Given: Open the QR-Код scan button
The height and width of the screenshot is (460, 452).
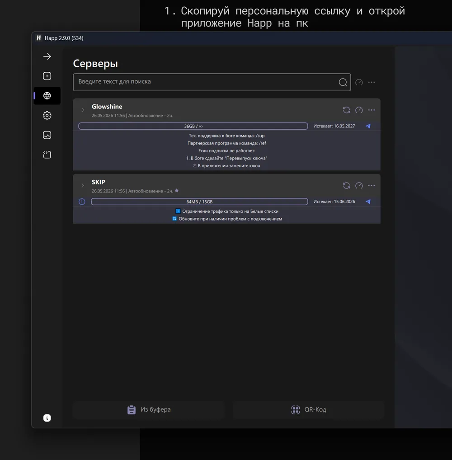Looking at the screenshot, I should (x=308, y=409).
